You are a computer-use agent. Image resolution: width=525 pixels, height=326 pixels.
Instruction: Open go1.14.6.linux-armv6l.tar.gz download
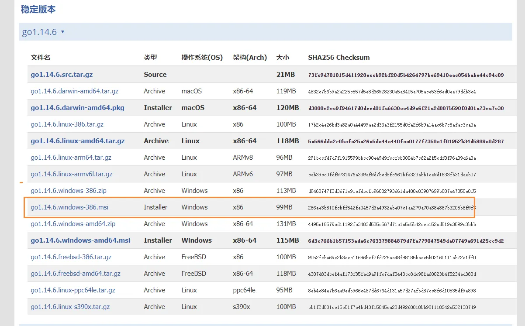pos(71,174)
